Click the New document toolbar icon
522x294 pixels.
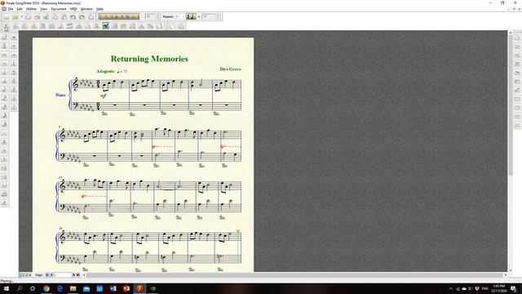click(x=6, y=16)
